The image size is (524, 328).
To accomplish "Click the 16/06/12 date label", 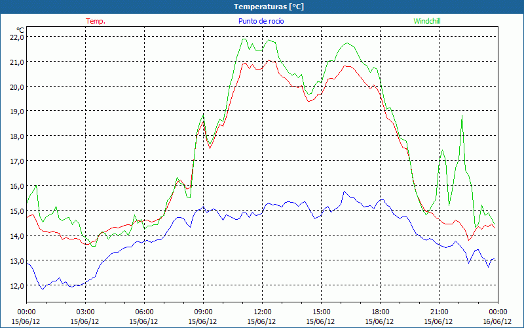I will click(x=498, y=321).
